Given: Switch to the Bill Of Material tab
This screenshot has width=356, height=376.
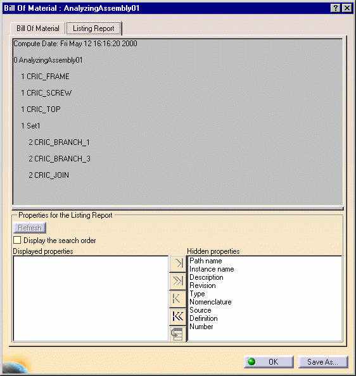Looking at the screenshot, I should coord(37,28).
